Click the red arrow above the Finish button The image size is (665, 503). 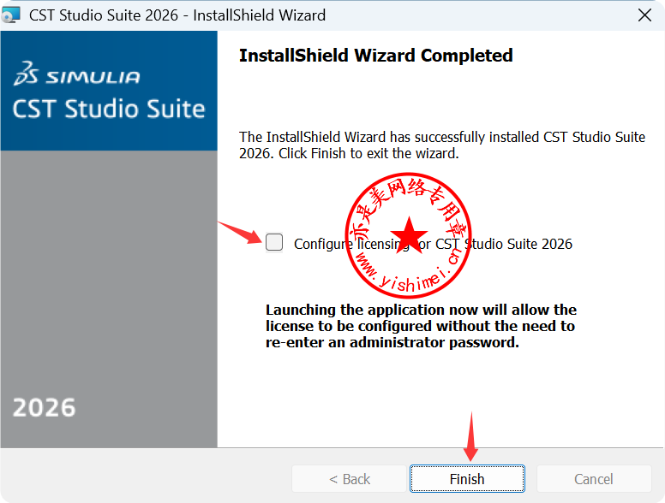point(470,436)
